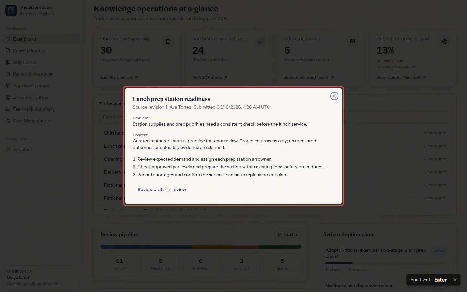467x292 pixels.
Task: Click the Review pipeline progress bar
Action: click(x=201, y=247)
